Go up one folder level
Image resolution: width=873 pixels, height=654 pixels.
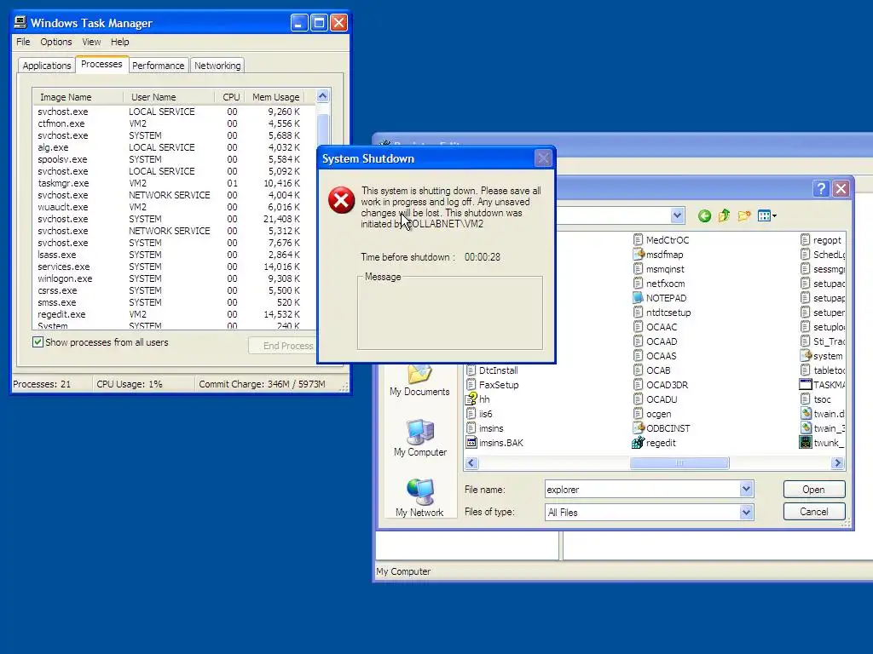coord(724,215)
